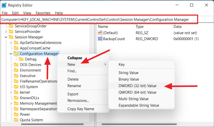Click the Quota System folder icon
The height and width of the screenshot is (127, 214).
[x=16, y=120]
